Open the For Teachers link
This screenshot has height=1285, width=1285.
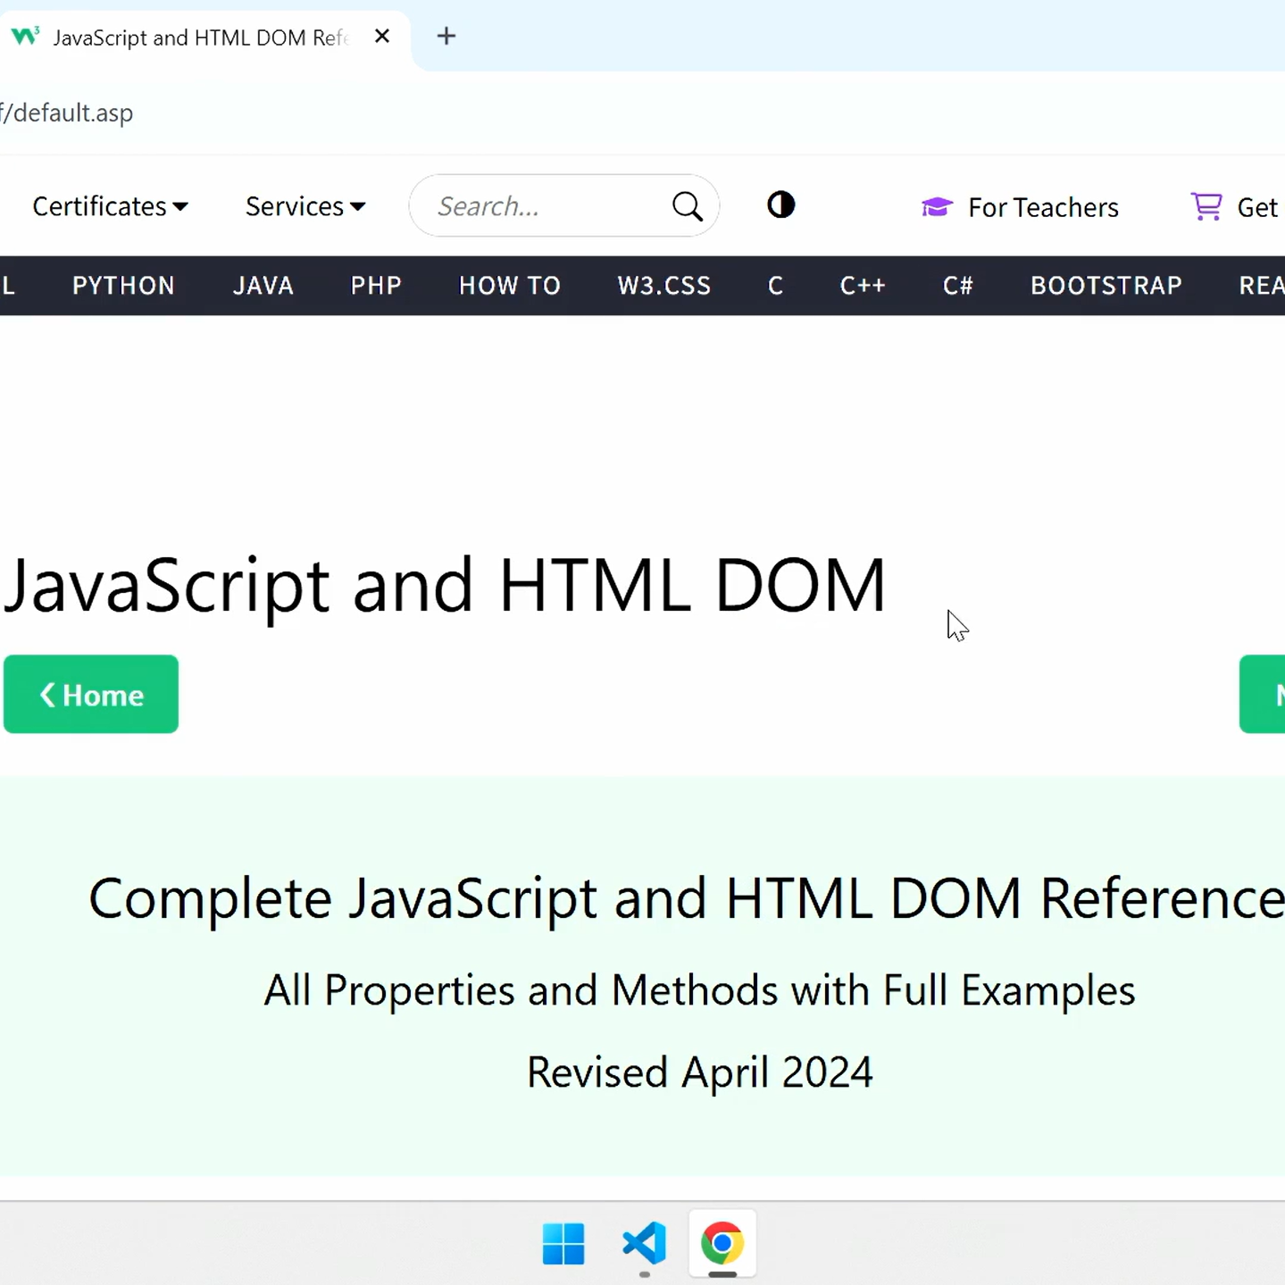tap(1042, 207)
